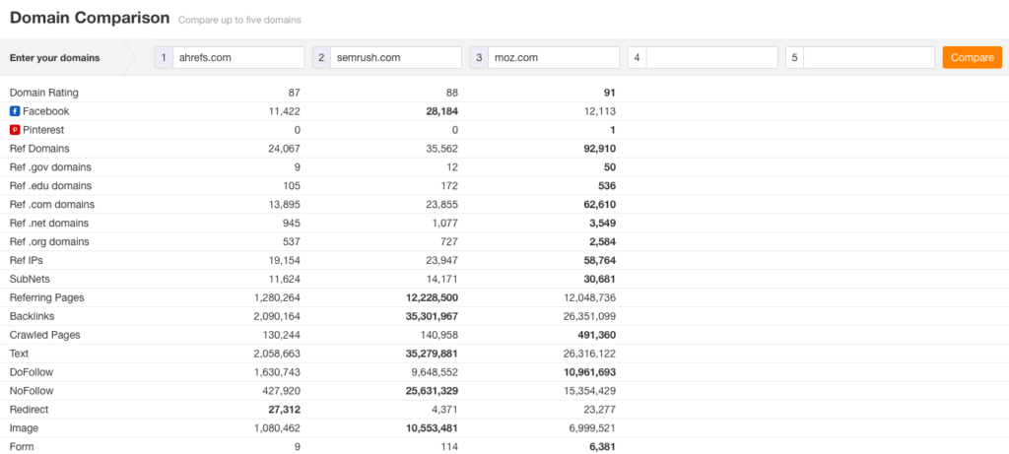This screenshot has height=454, width=1009.
Task: Click the Text value 2,058,663
Action: tap(276, 354)
